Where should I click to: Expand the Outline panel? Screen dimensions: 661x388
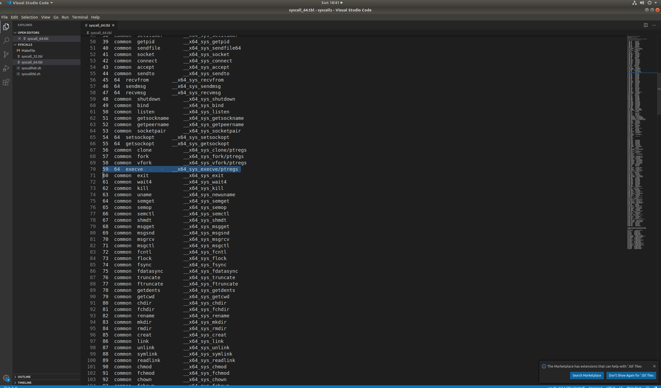[24, 377]
